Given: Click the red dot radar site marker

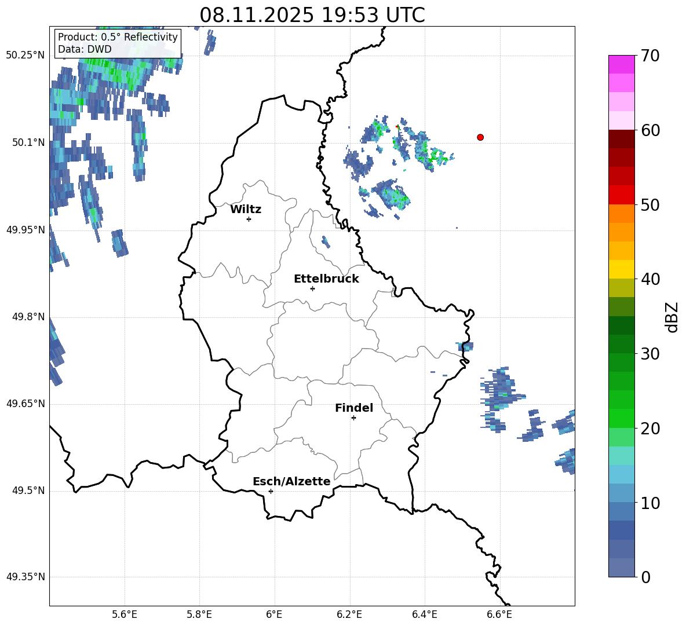Looking at the screenshot, I should (480, 137).
